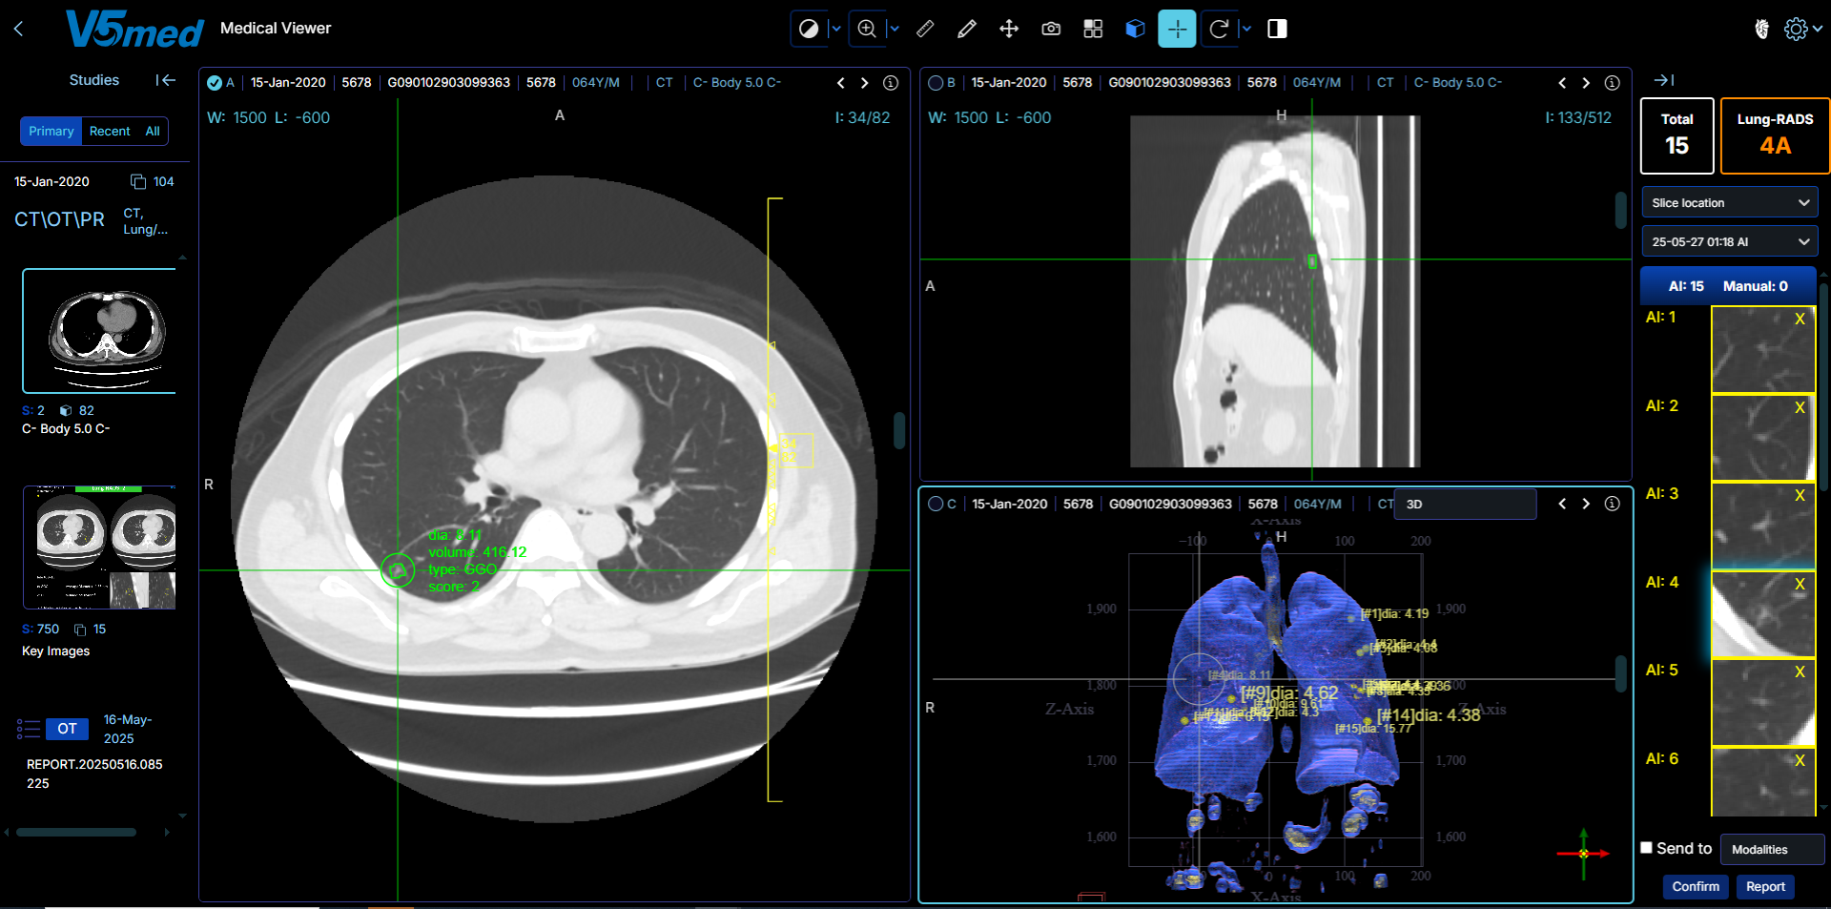The width and height of the screenshot is (1831, 909).
Task: Click the Total 15 box
Action: tap(1677, 135)
